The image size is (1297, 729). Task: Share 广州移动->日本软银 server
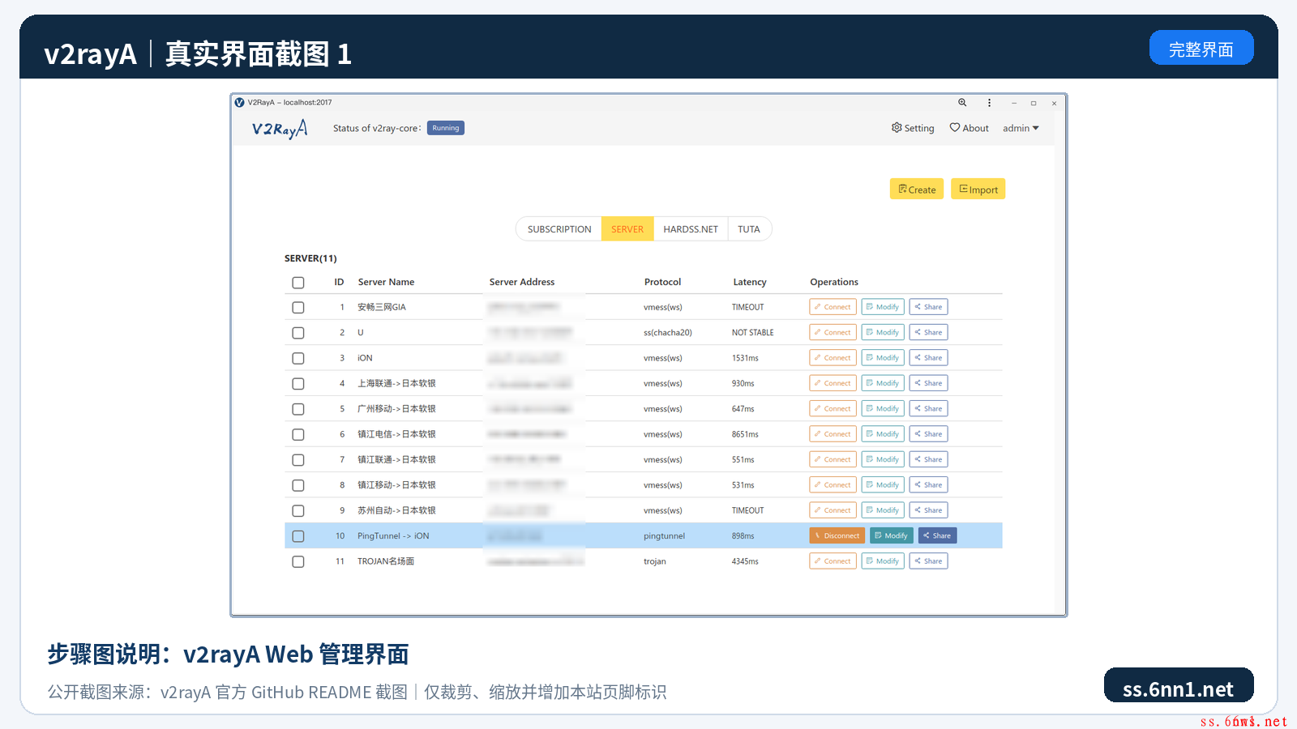[x=928, y=408]
